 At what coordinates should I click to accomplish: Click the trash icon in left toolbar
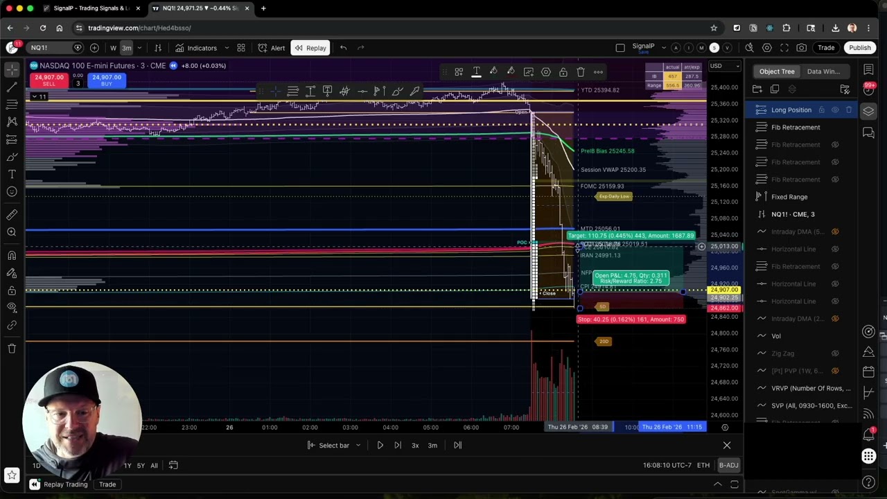click(x=12, y=348)
